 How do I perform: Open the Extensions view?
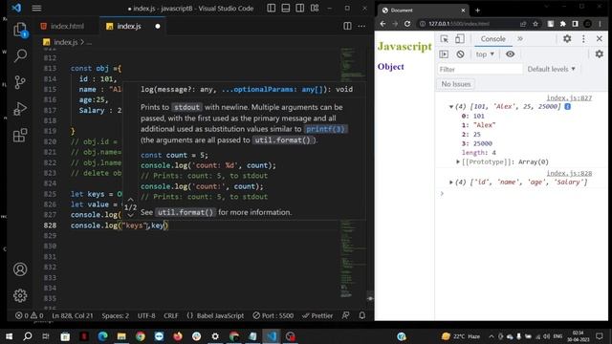[x=20, y=136]
